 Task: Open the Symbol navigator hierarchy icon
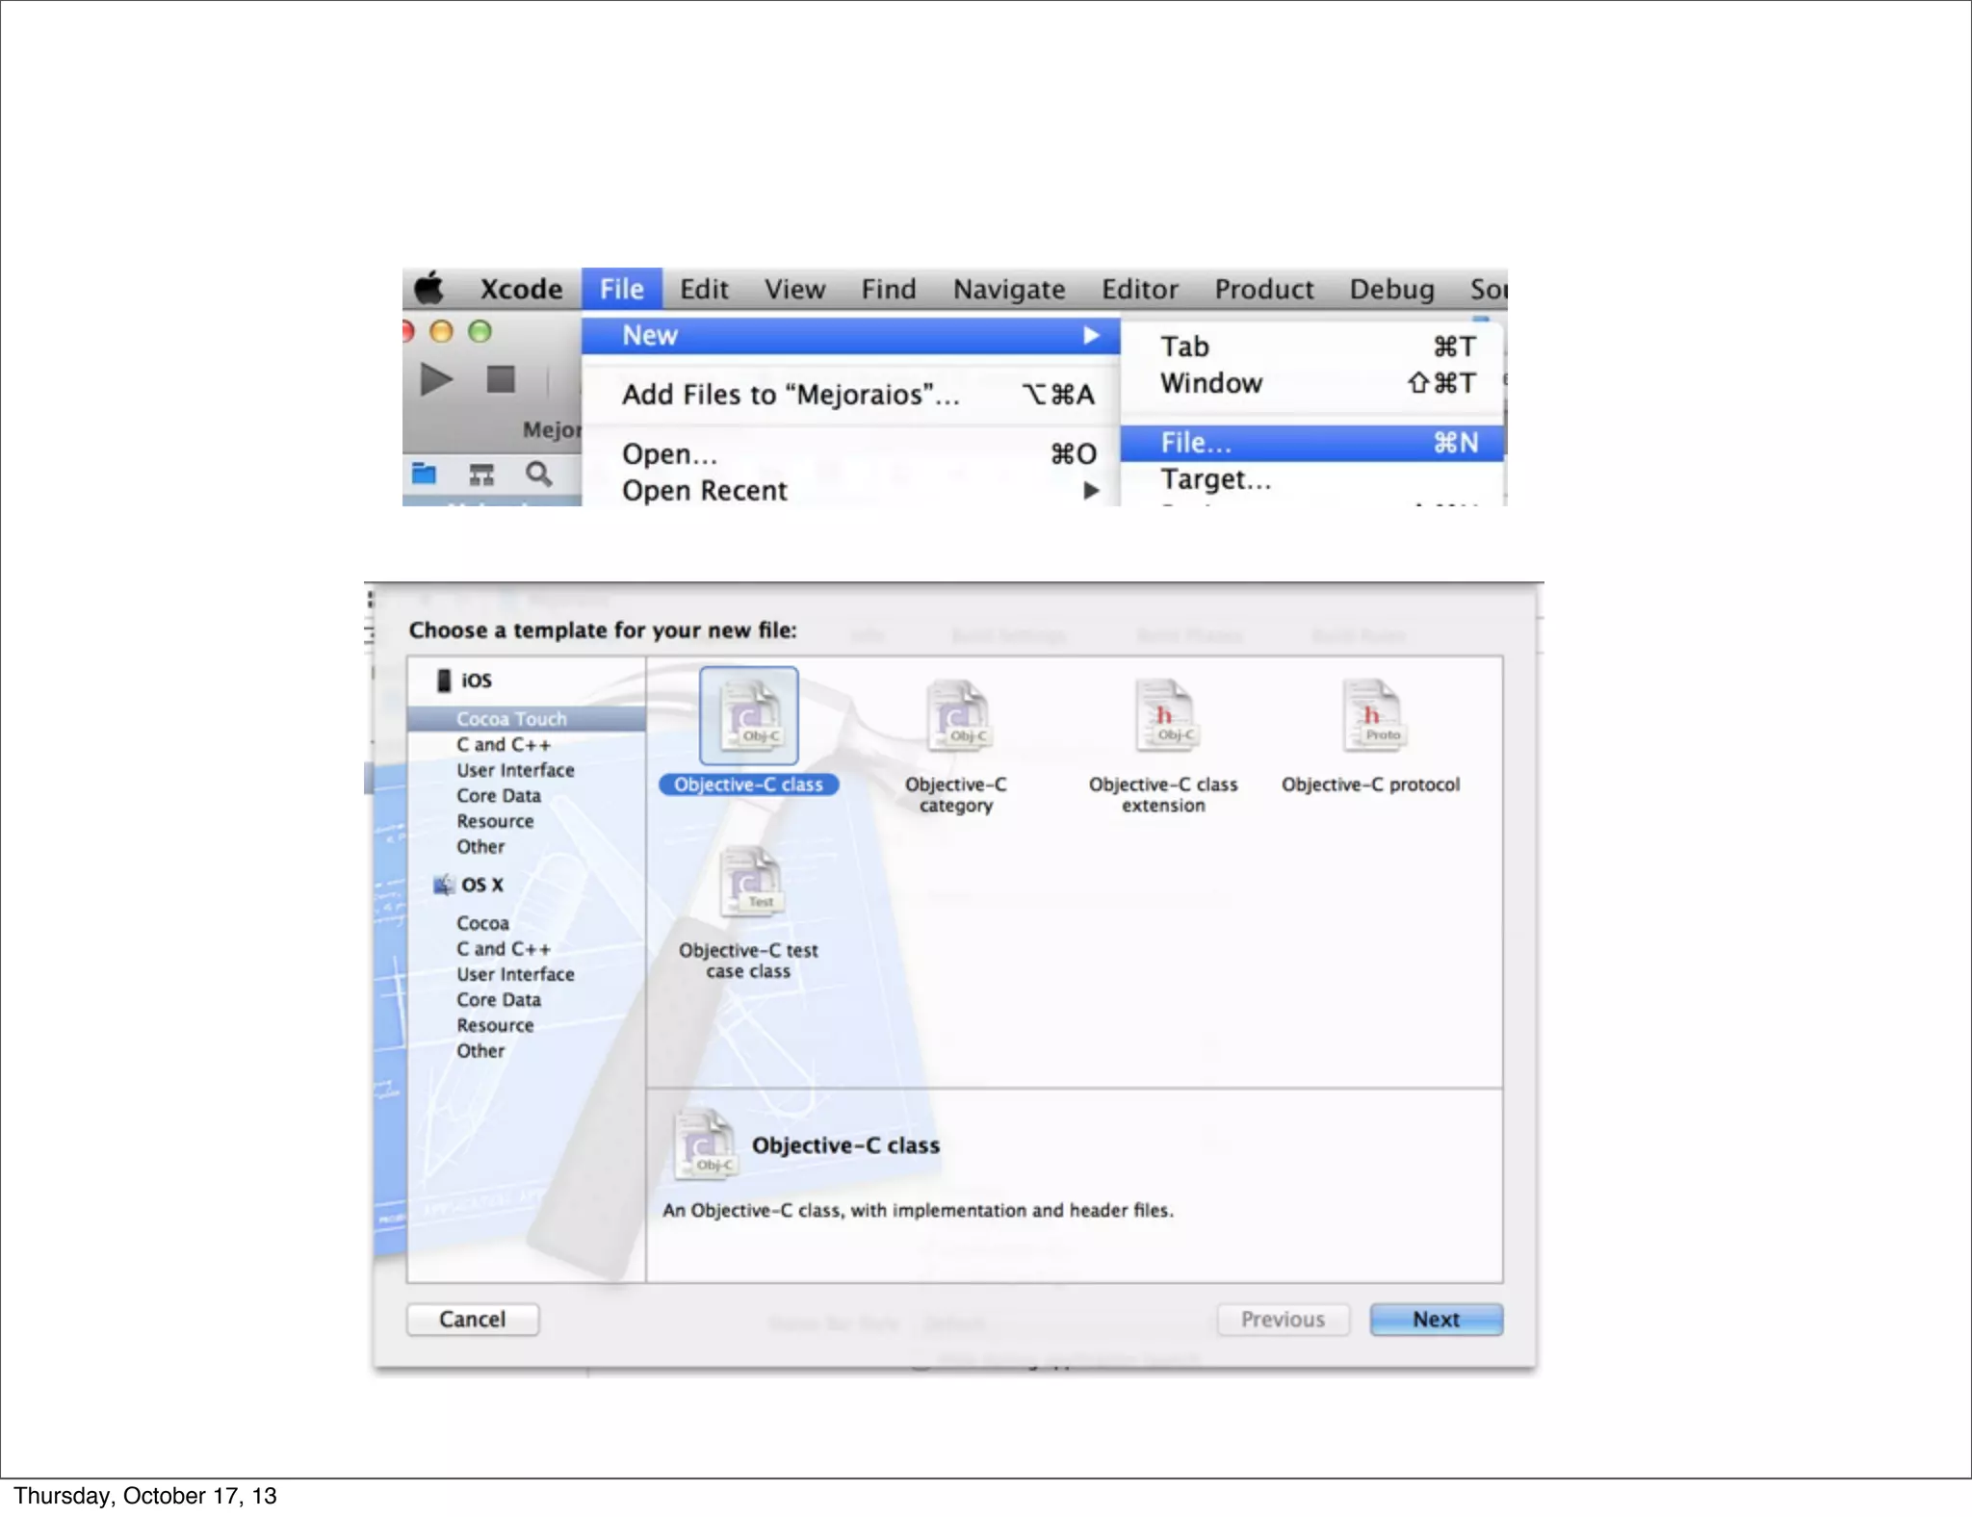coord(481,474)
